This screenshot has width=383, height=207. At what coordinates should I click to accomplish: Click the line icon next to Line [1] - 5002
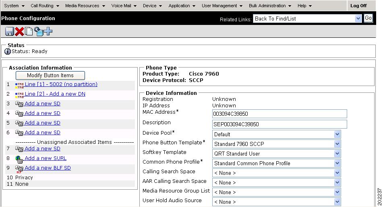click(x=19, y=85)
